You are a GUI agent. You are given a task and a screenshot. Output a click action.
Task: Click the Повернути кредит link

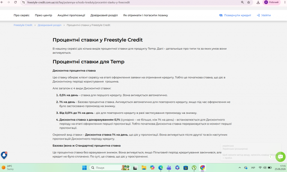click(x=235, y=15)
